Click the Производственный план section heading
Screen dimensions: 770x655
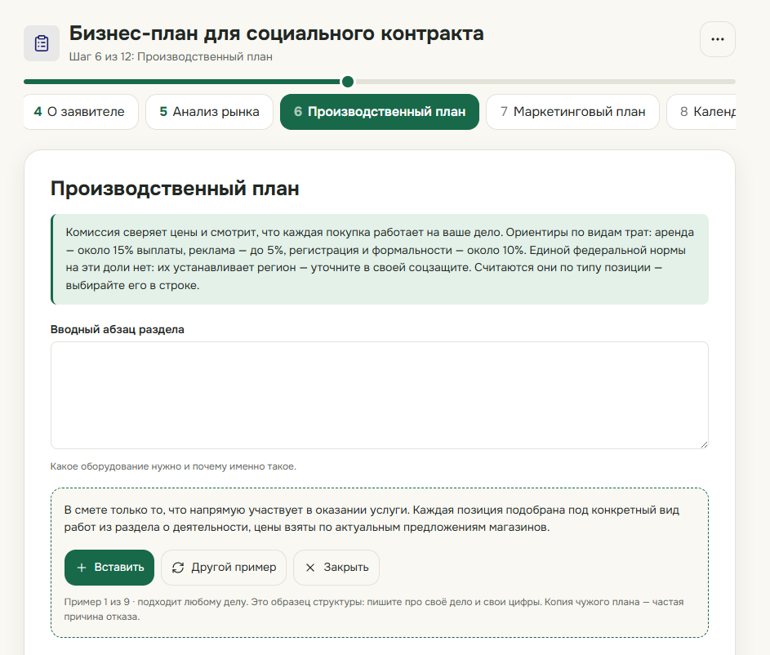(175, 189)
